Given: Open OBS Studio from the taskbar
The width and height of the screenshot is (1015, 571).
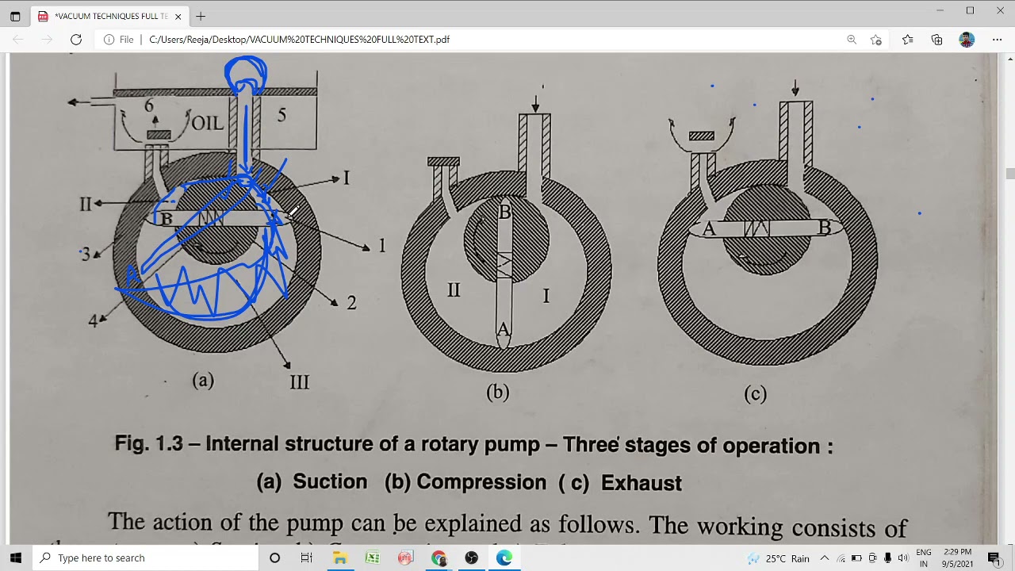Looking at the screenshot, I should (x=472, y=558).
